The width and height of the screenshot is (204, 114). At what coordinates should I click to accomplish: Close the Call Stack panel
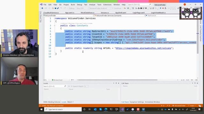pos(197,83)
